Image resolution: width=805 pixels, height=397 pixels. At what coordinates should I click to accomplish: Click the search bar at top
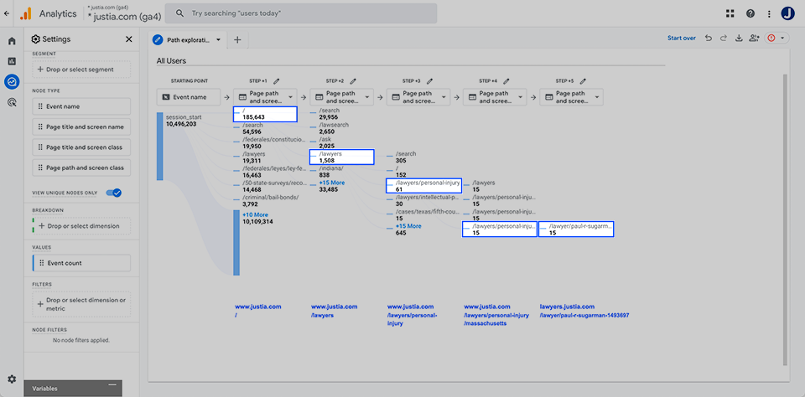pyautogui.click(x=300, y=13)
